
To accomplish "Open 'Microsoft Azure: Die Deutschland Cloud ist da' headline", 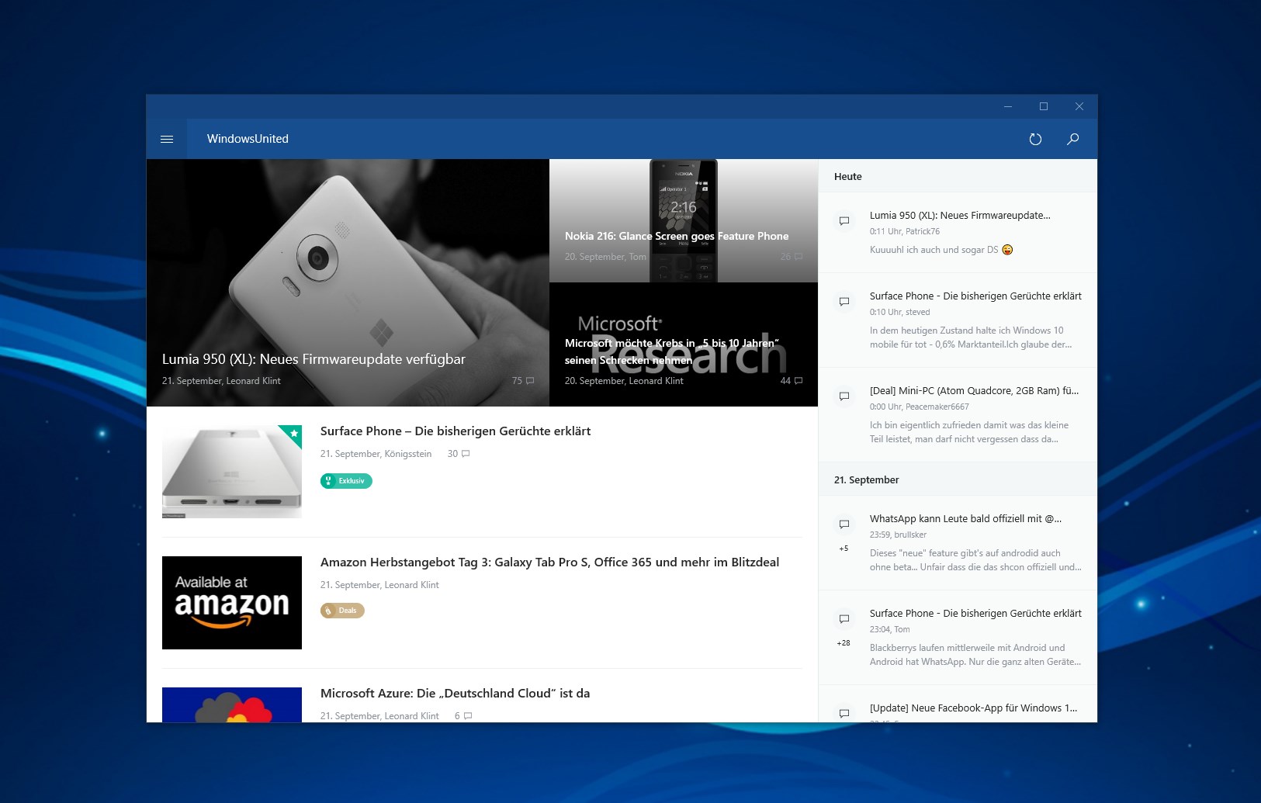I will click(x=455, y=694).
